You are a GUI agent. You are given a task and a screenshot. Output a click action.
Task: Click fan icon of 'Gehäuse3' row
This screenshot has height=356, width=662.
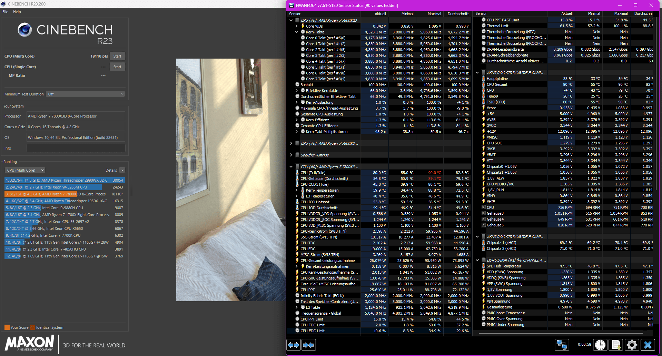click(484, 213)
